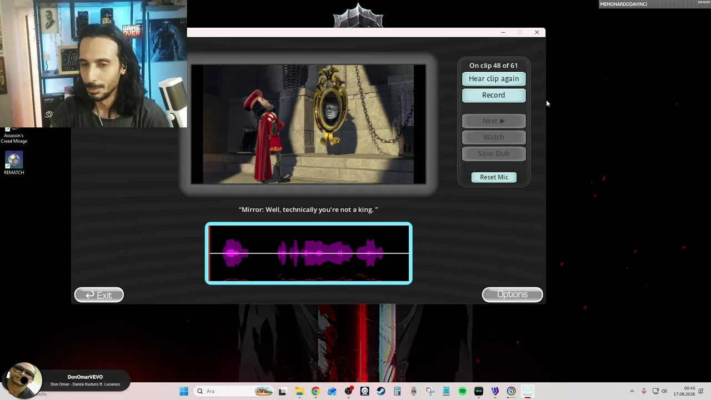Open Outlook from the taskbar

(332, 391)
